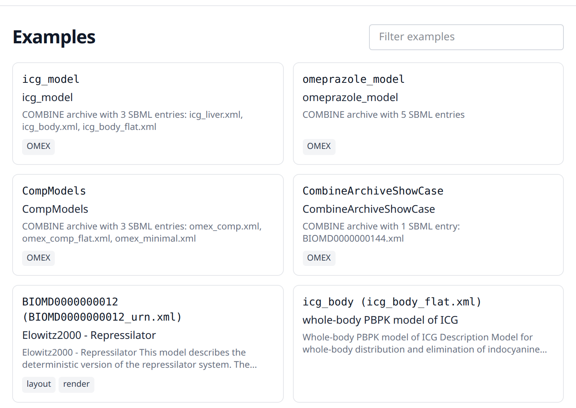The height and width of the screenshot is (408, 576).
Task: Click OMEX tag on icg_model card
Action: pos(38,146)
